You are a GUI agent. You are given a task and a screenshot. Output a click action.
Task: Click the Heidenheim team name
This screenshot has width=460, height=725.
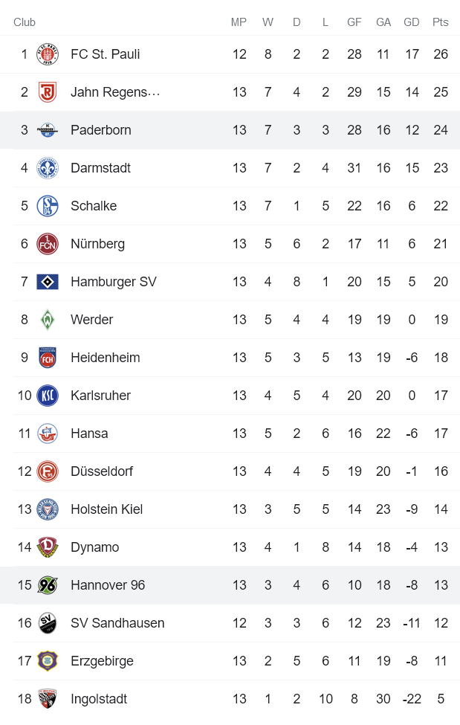point(105,357)
